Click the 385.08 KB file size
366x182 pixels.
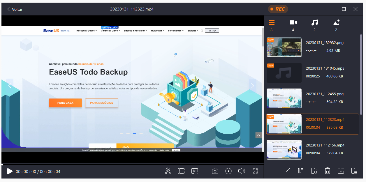coord(335,128)
